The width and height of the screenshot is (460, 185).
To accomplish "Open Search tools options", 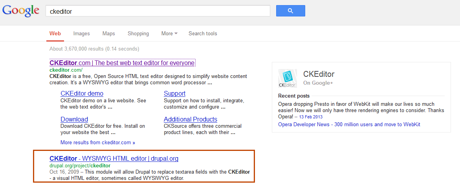I will (203, 33).
